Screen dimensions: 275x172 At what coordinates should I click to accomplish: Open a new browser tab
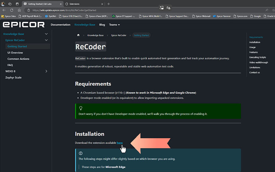tap(109, 4)
